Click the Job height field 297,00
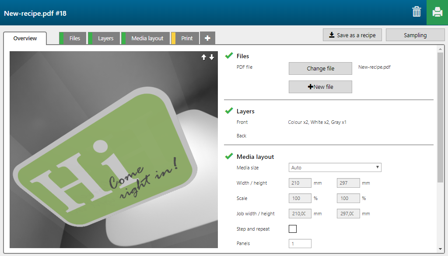Image resolution: width=448 pixels, height=256 pixels. click(348, 214)
